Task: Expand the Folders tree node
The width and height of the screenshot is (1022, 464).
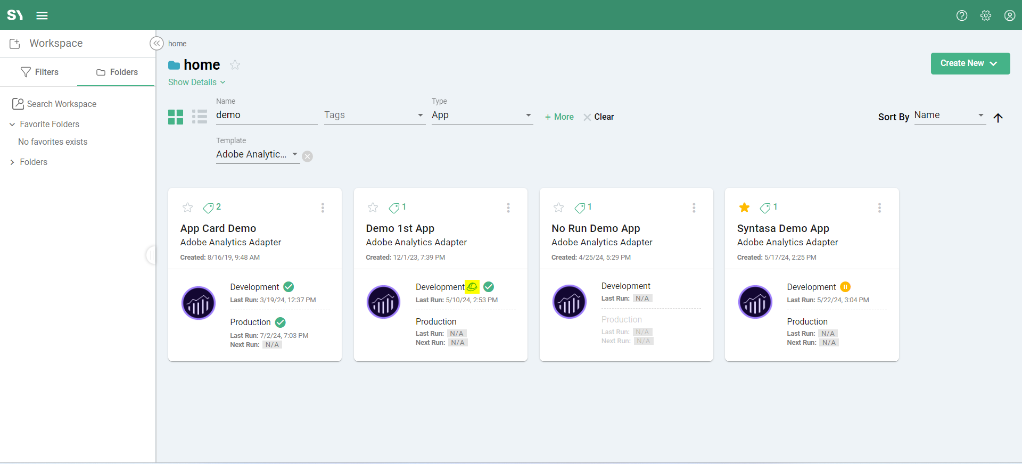Action: click(x=12, y=162)
